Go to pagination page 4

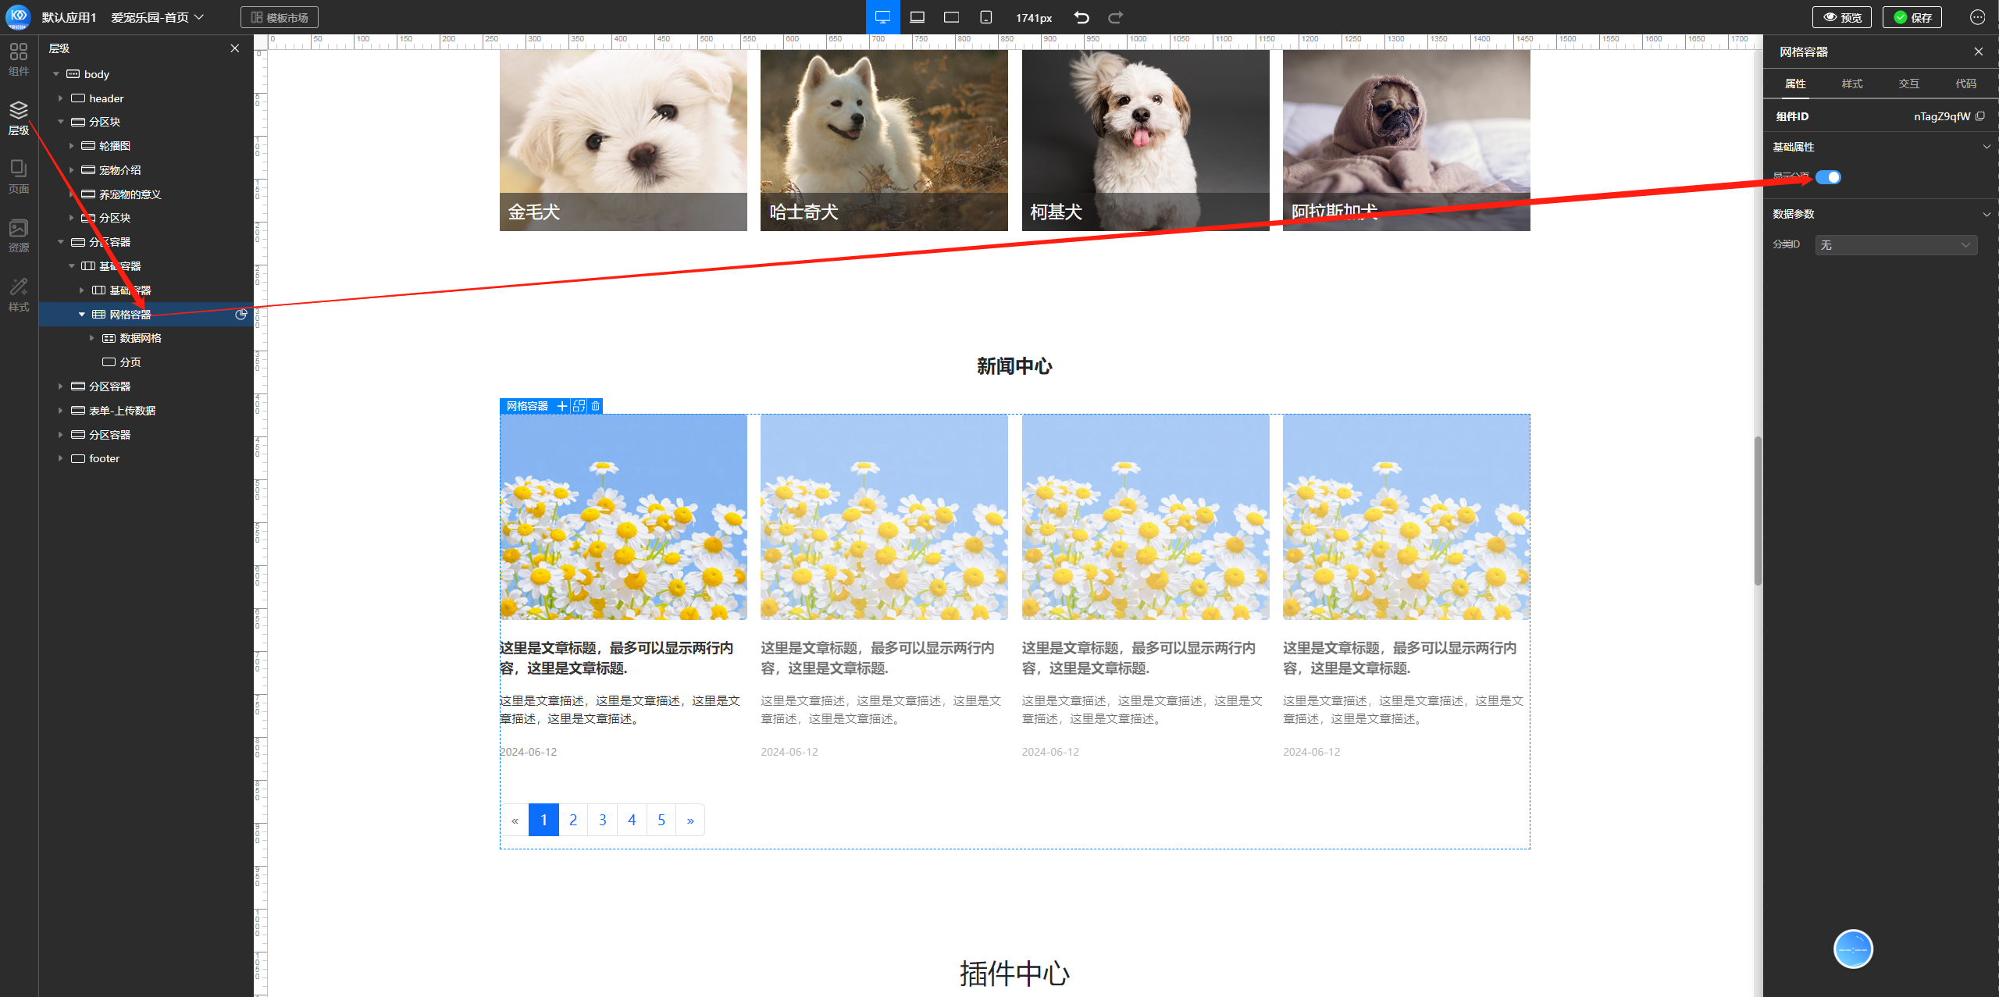coord(632,820)
